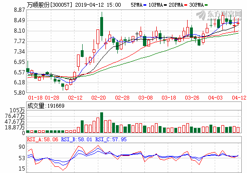Click the 6.57 price axis label
The width and height of the screenshot is (247, 173).
tap(19, 73)
